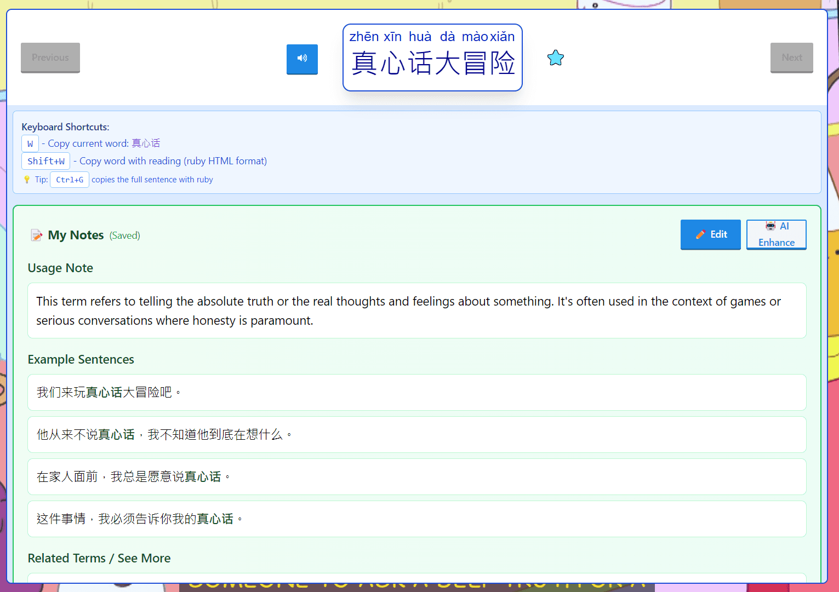839x592 pixels.
Task: Expand the Related Terms / See More section
Action: click(99, 558)
